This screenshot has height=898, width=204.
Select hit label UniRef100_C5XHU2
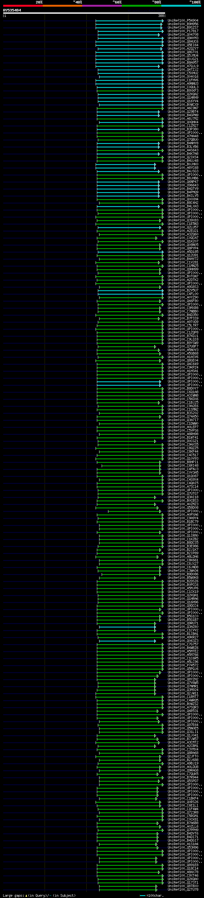[x=183, y=73]
